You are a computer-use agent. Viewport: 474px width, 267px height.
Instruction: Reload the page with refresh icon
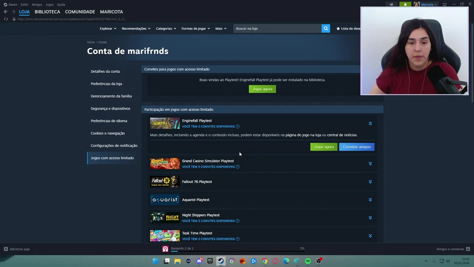coord(6,19)
